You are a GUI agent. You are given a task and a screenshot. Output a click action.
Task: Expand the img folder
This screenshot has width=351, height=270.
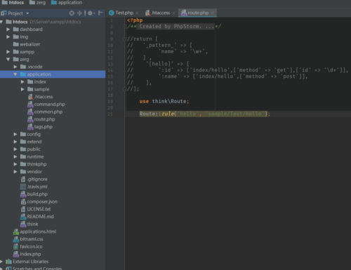click(8, 36)
